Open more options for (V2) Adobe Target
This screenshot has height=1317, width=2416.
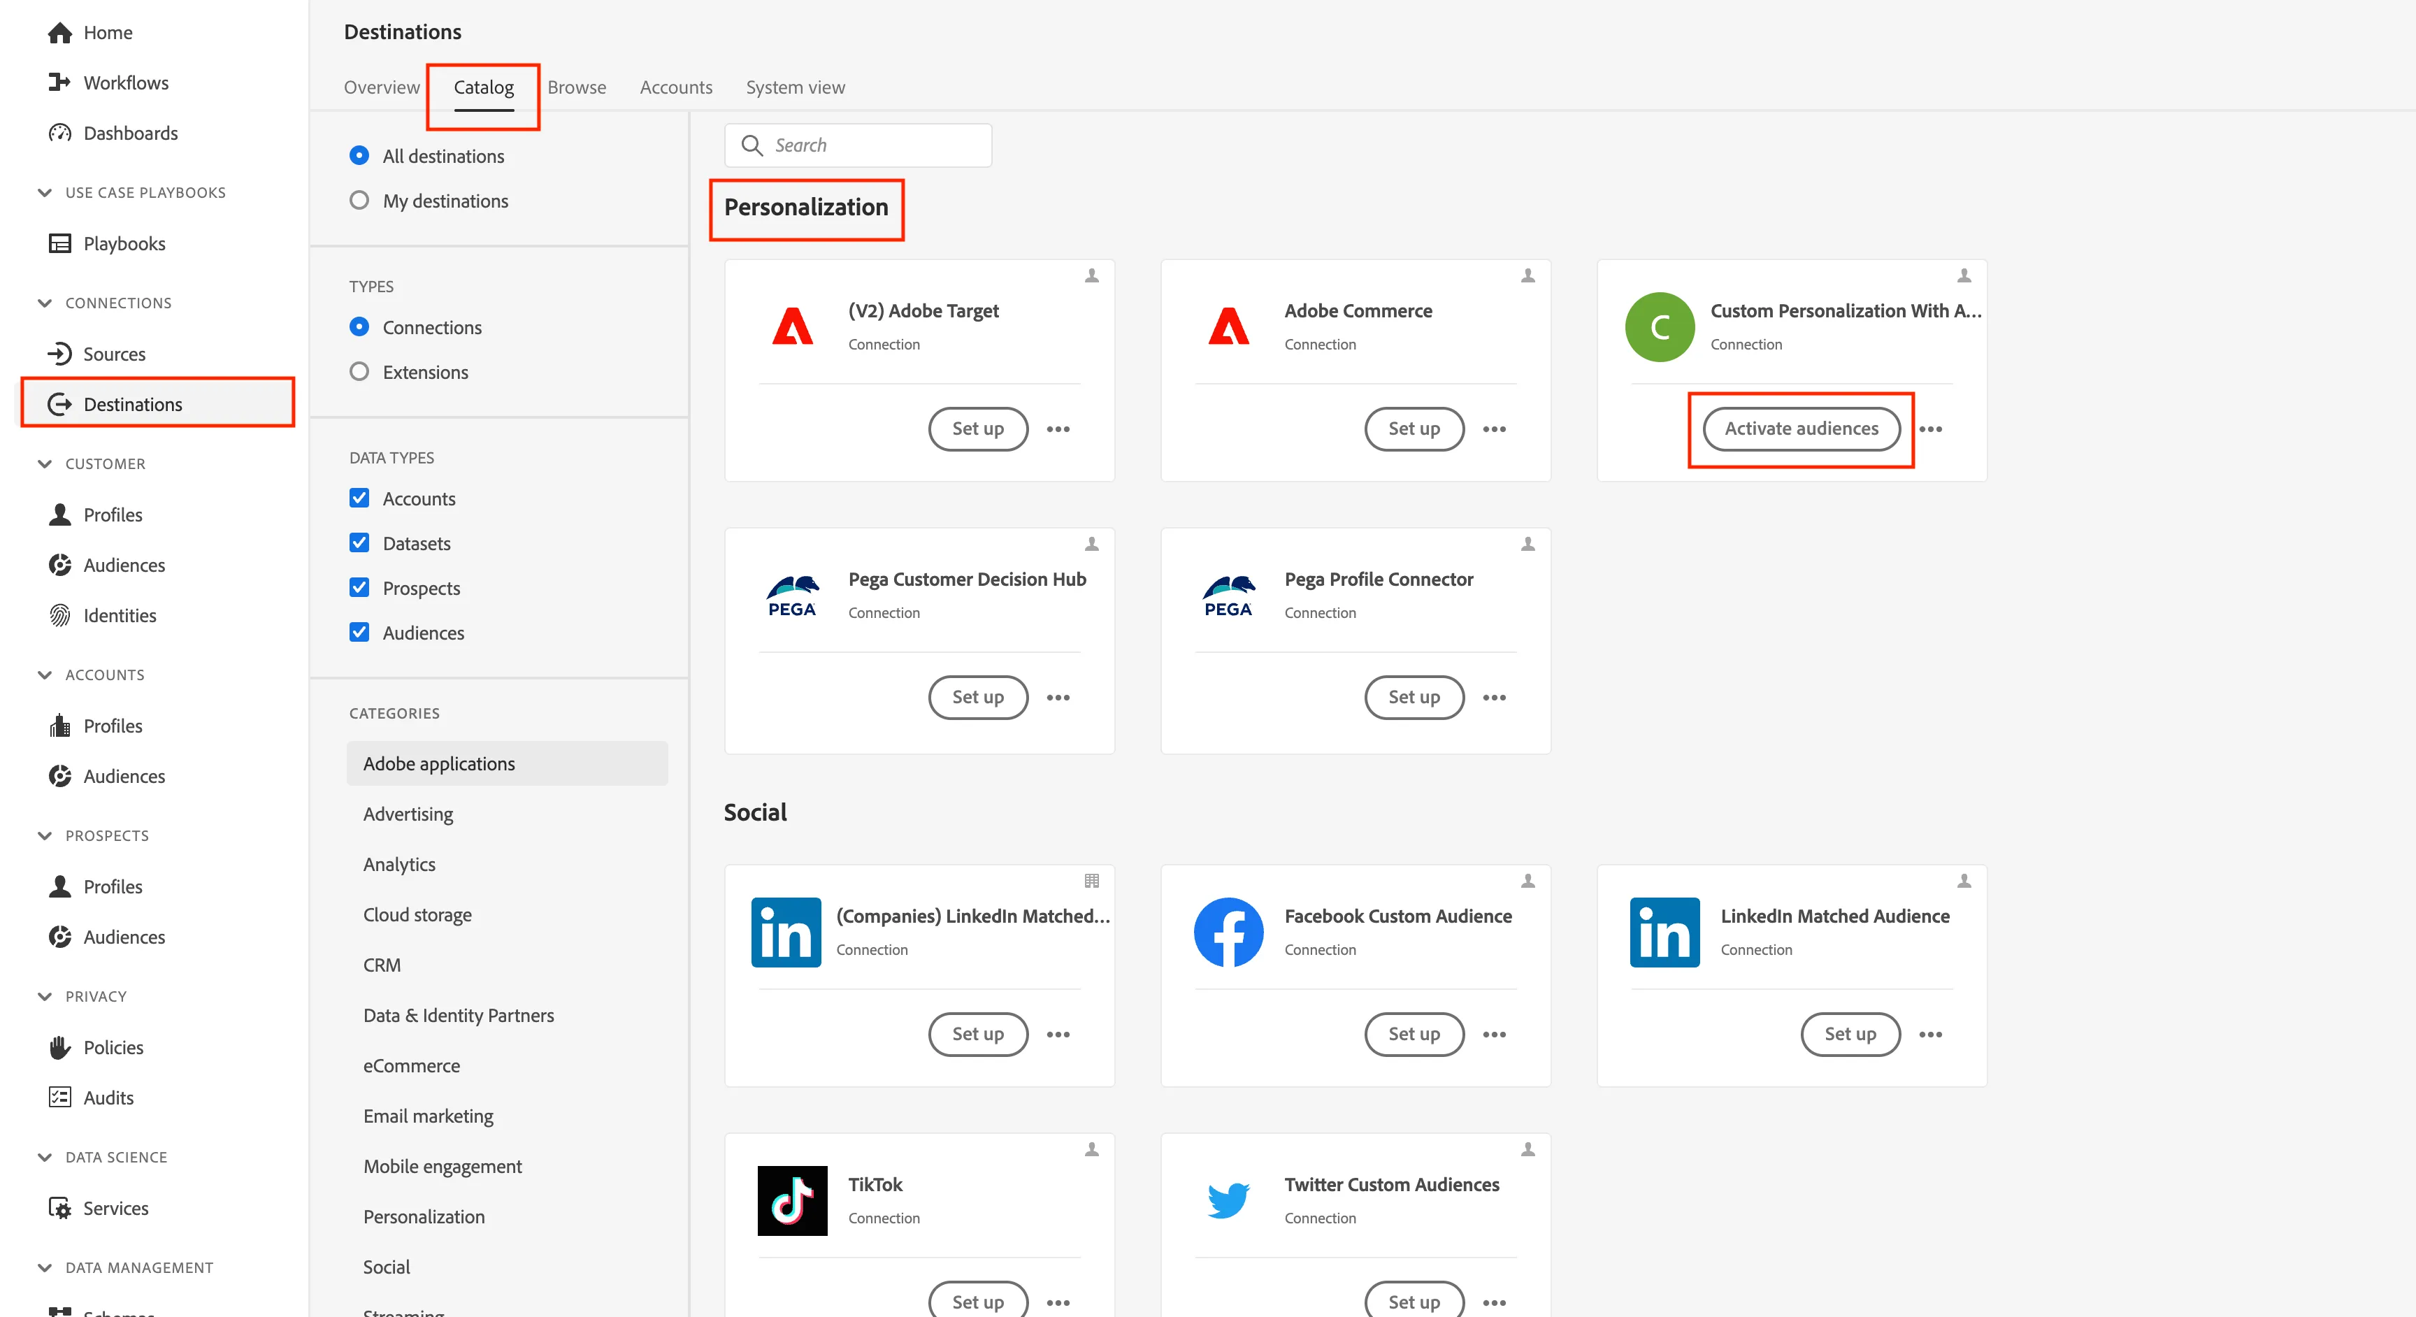[x=1058, y=430]
